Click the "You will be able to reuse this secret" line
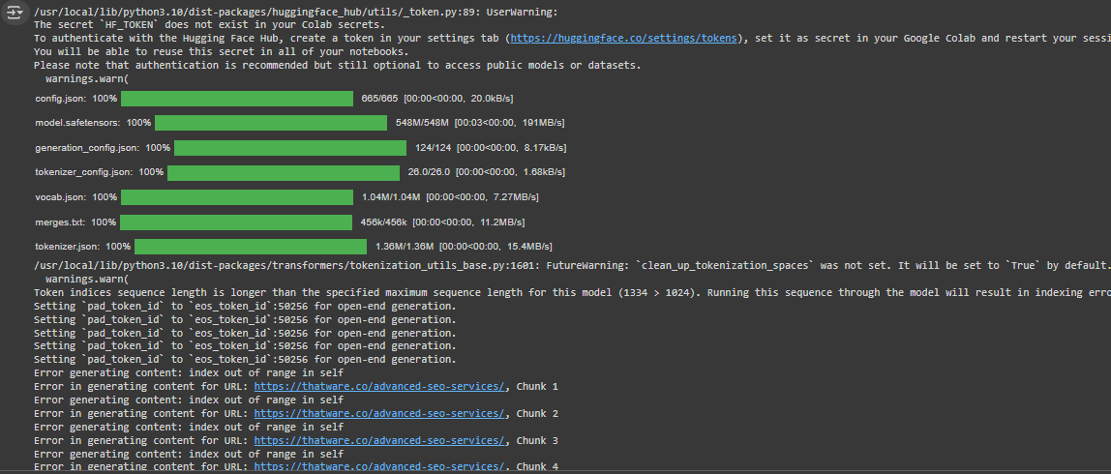This screenshot has height=474, width=1111. (221, 51)
